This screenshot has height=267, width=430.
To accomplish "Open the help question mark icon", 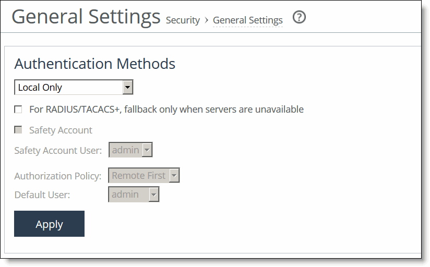I will click(x=299, y=17).
